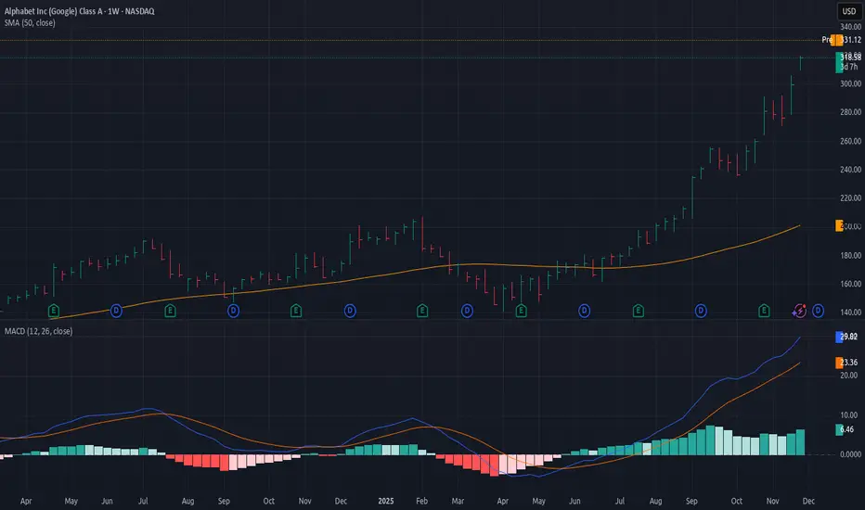This screenshot has width=865, height=510.
Task: Click the 260.00 price axis label
Action: pyautogui.click(x=850, y=141)
